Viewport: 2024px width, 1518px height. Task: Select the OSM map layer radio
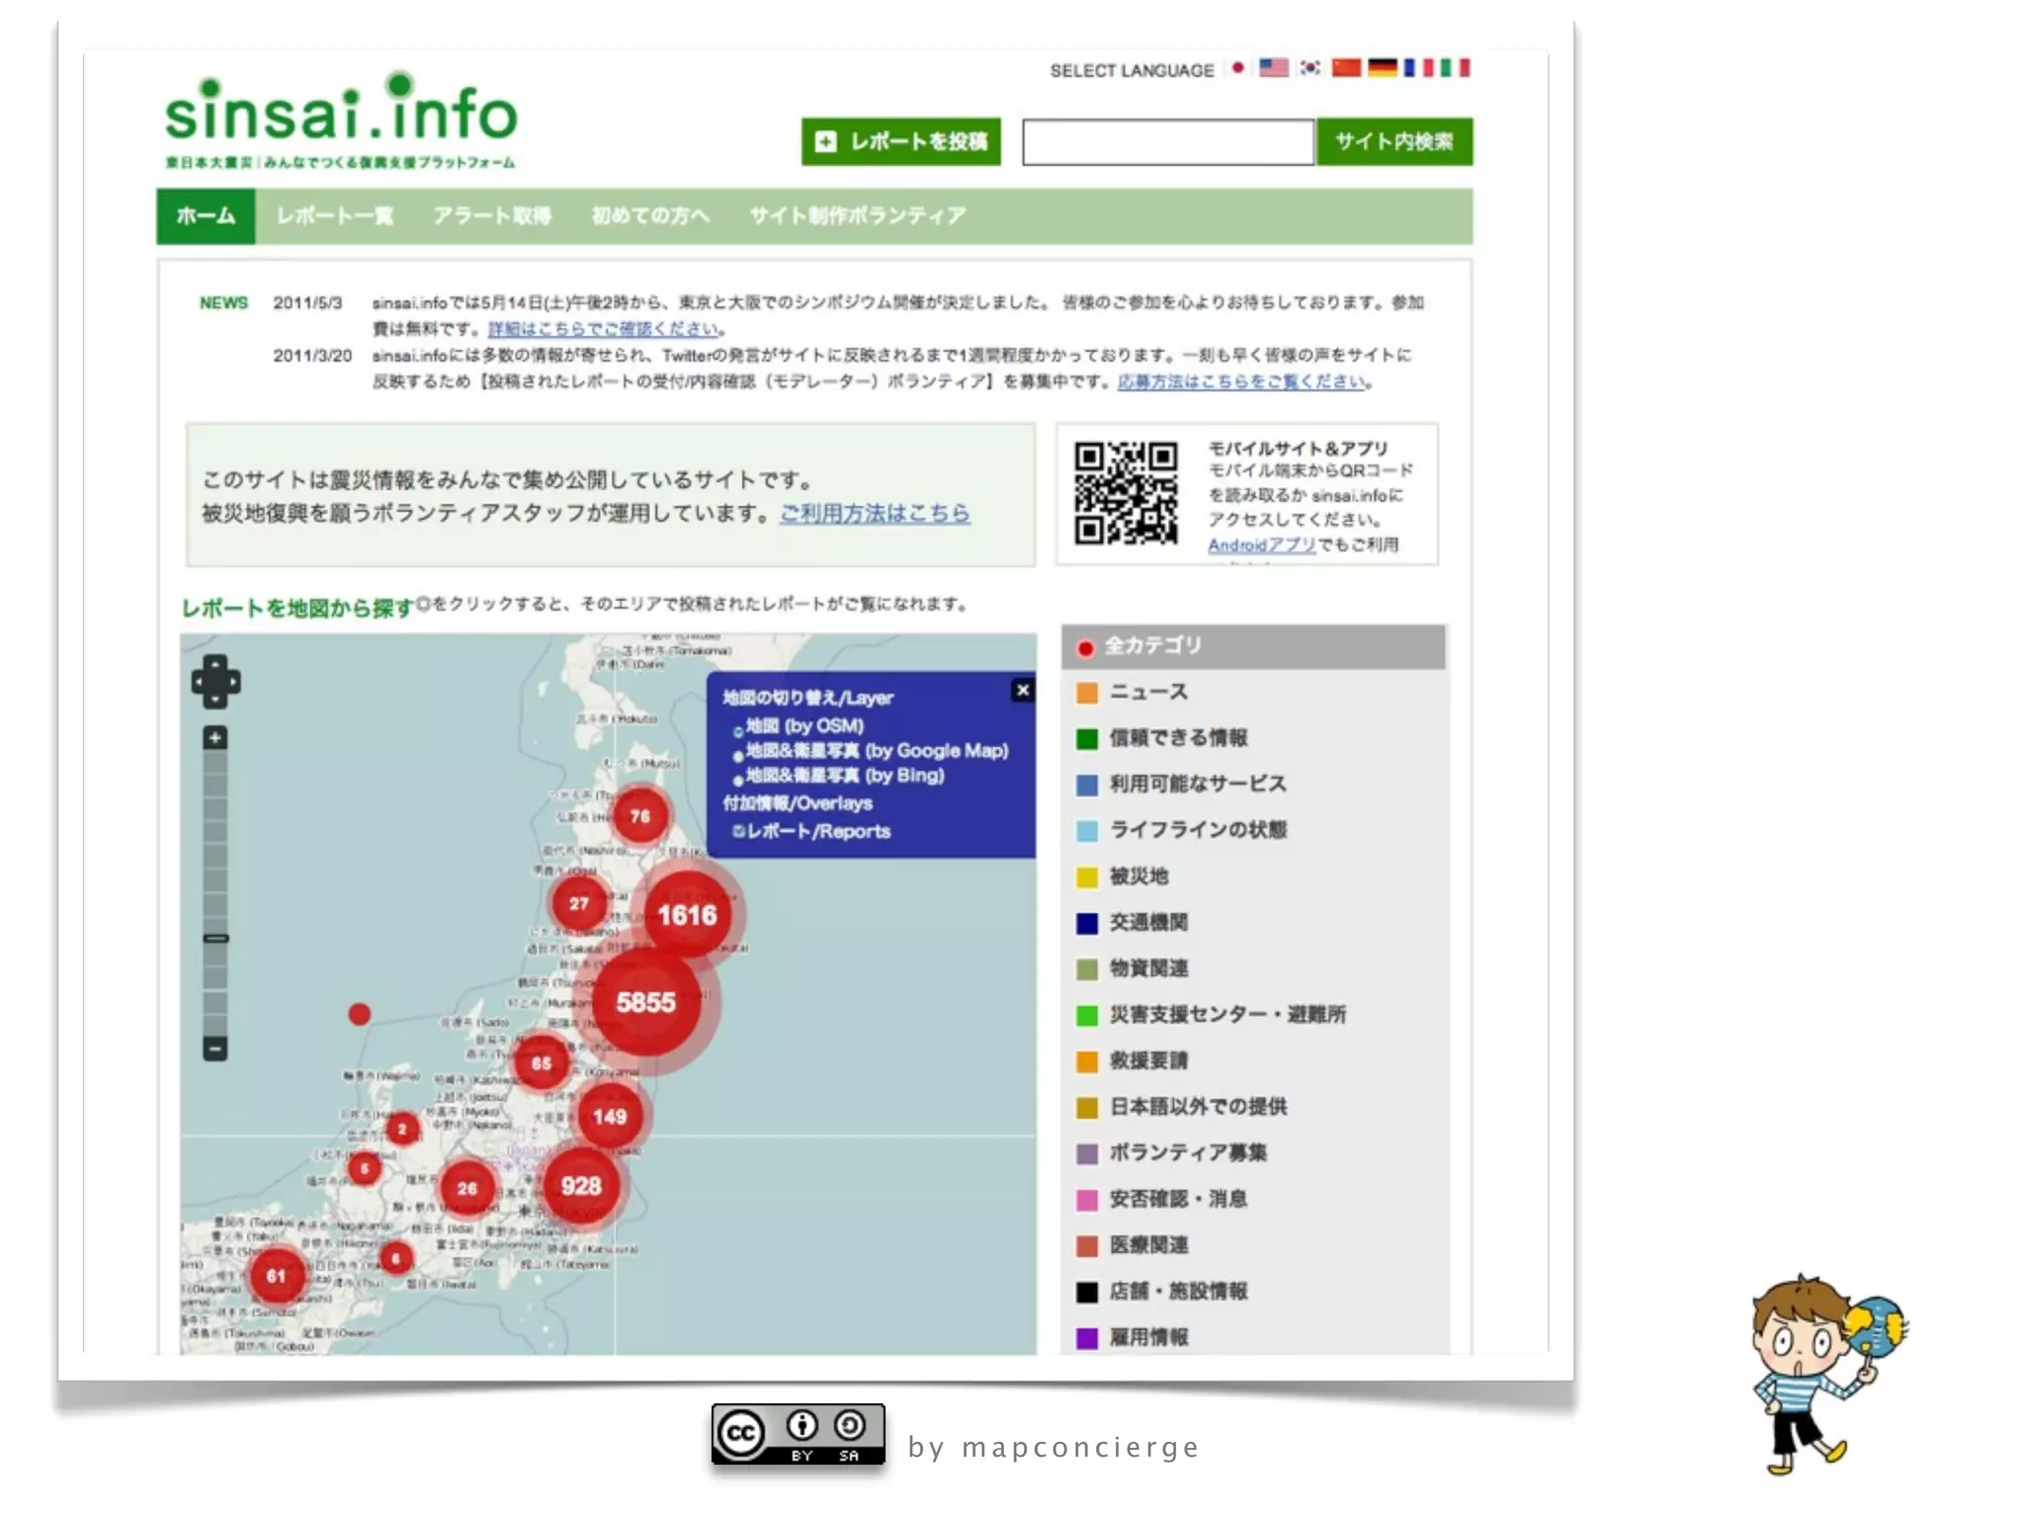coord(738,732)
